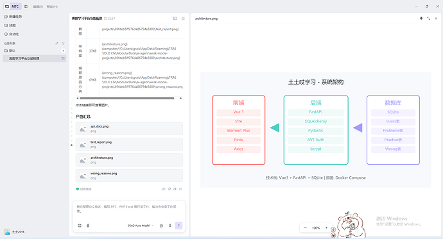Open the 自动化 section
The image size is (443, 239).
(x=12, y=34)
